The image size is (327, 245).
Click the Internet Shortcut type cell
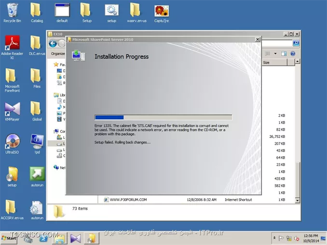238,200
